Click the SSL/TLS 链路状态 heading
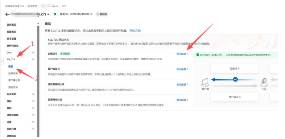The height and width of the screenshot is (139, 285). point(59,40)
